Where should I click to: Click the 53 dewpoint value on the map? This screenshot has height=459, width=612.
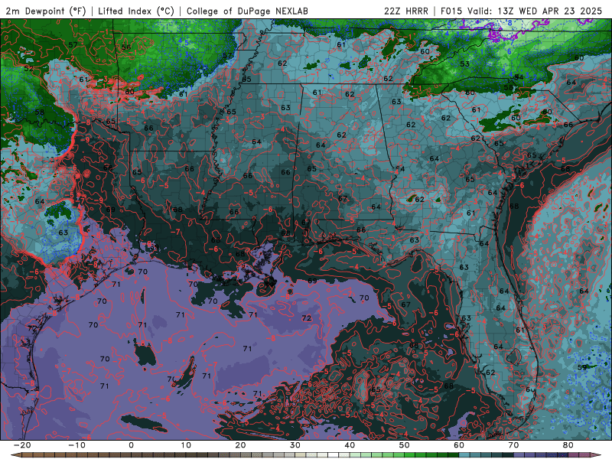[x=464, y=63]
